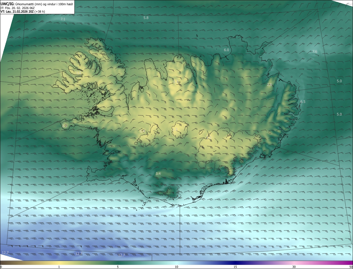
Task: Click the 6.5 value label off the east coast
Action: coord(303,102)
